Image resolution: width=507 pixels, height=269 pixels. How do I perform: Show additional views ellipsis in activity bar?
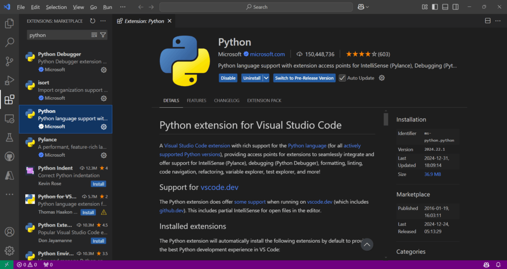9,194
